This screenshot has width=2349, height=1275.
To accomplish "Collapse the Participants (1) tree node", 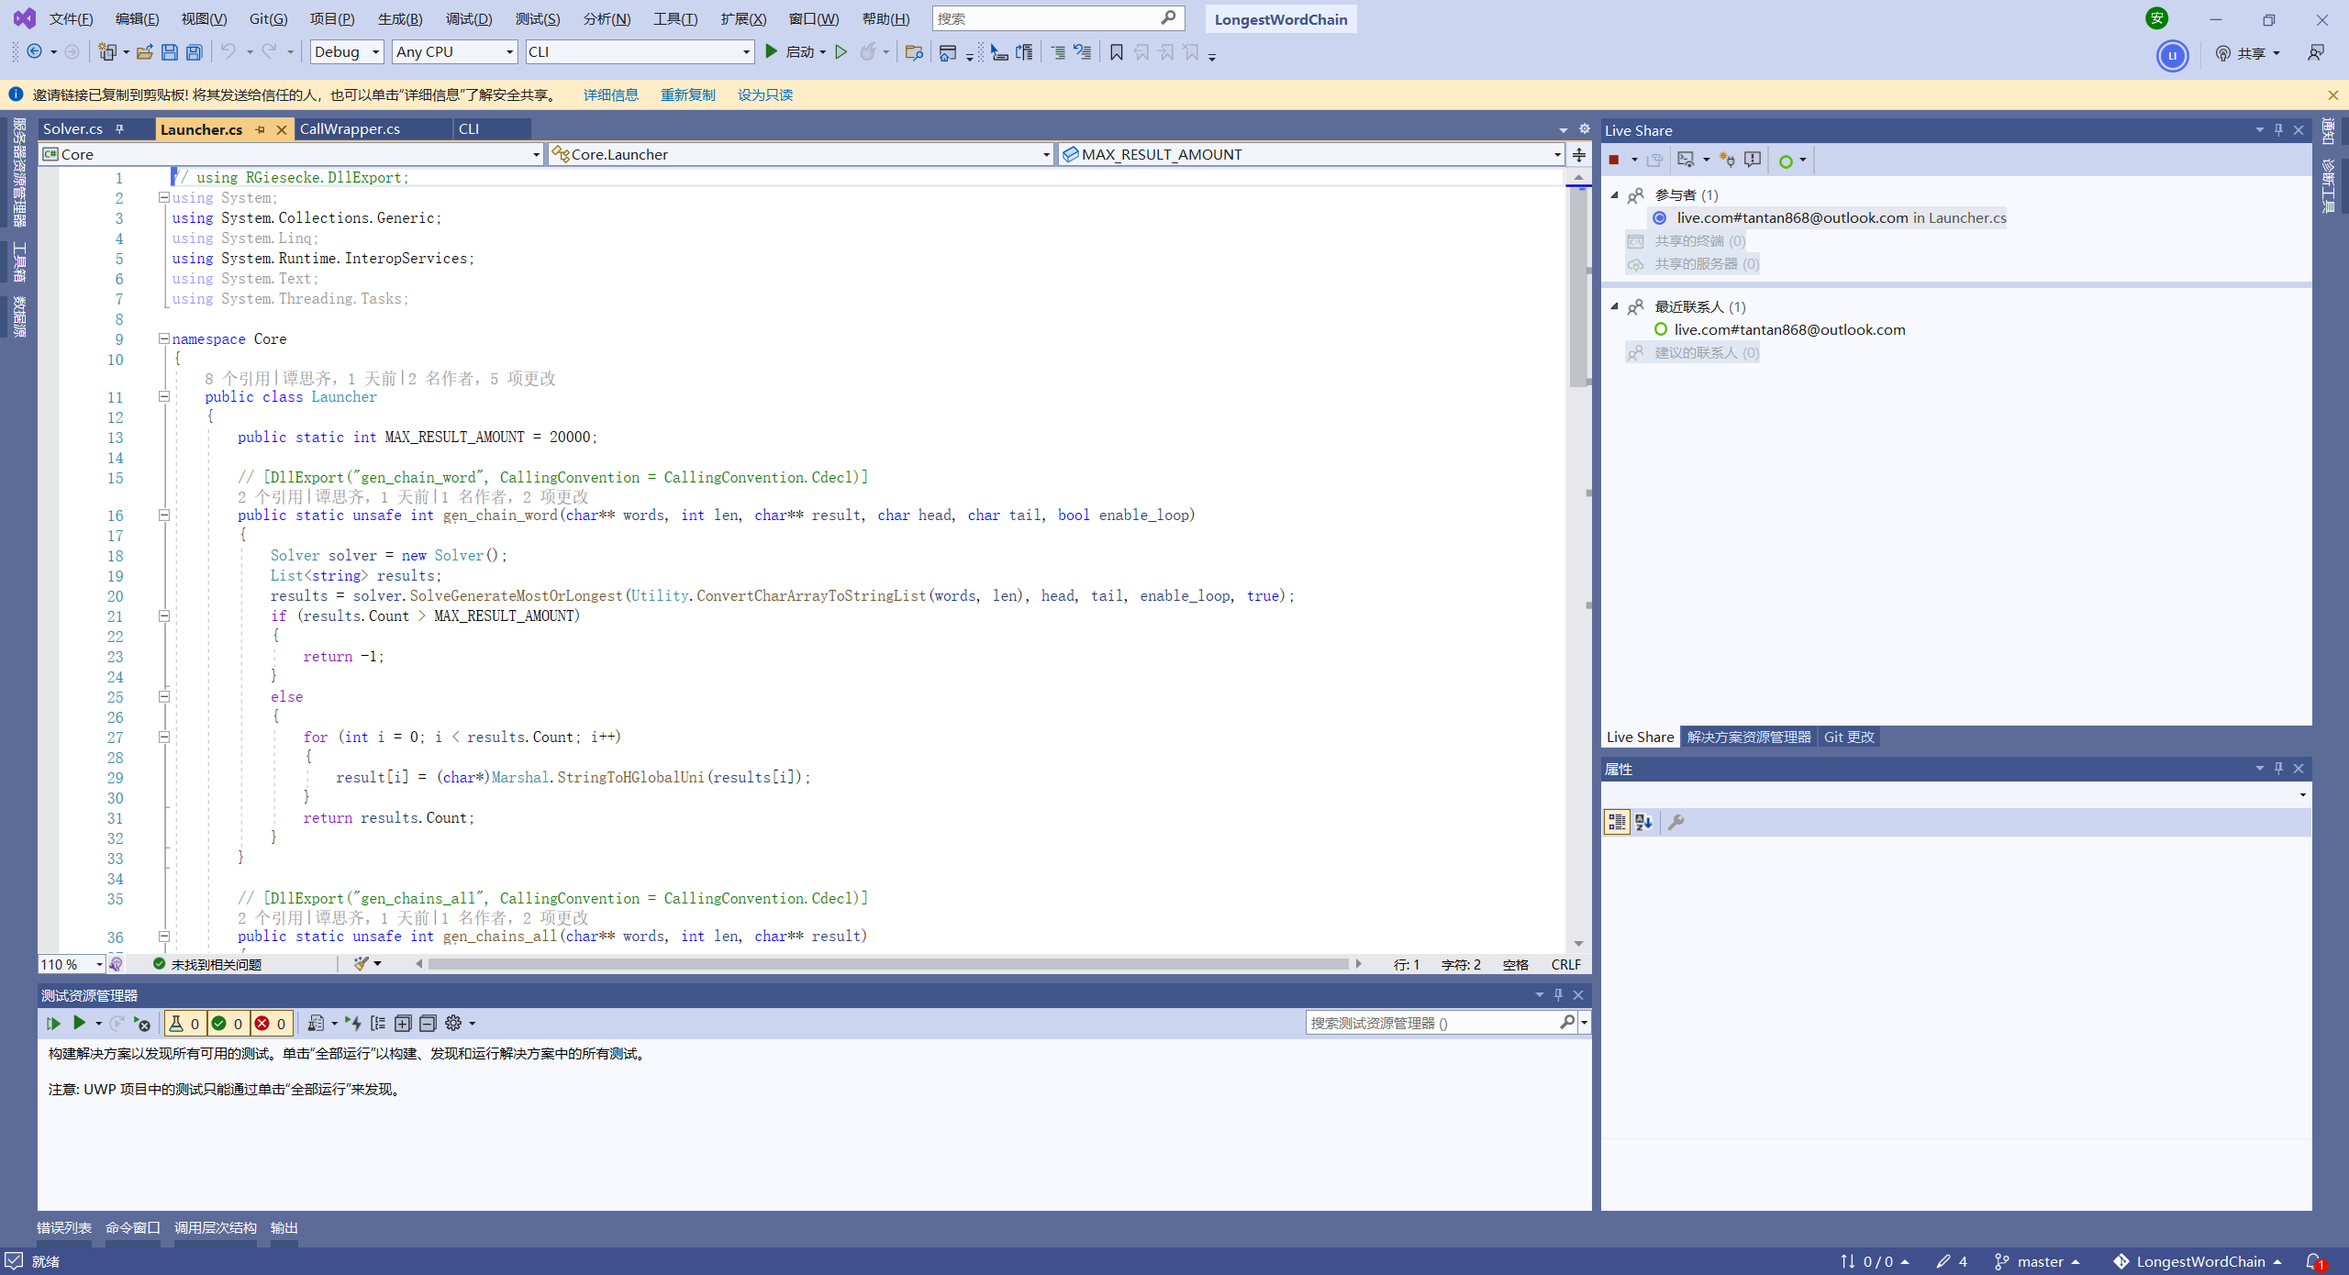I will click(x=1614, y=194).
